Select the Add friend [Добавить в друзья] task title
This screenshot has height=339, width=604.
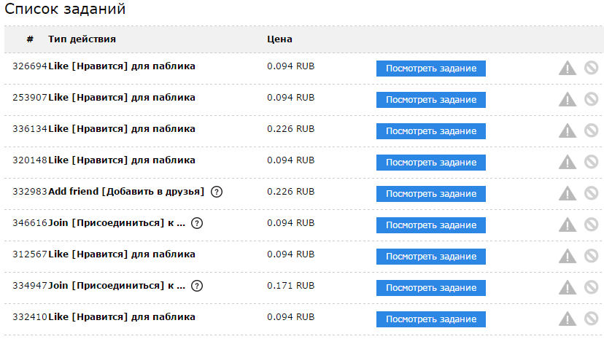pyautogui.click(x=126, y=192)
